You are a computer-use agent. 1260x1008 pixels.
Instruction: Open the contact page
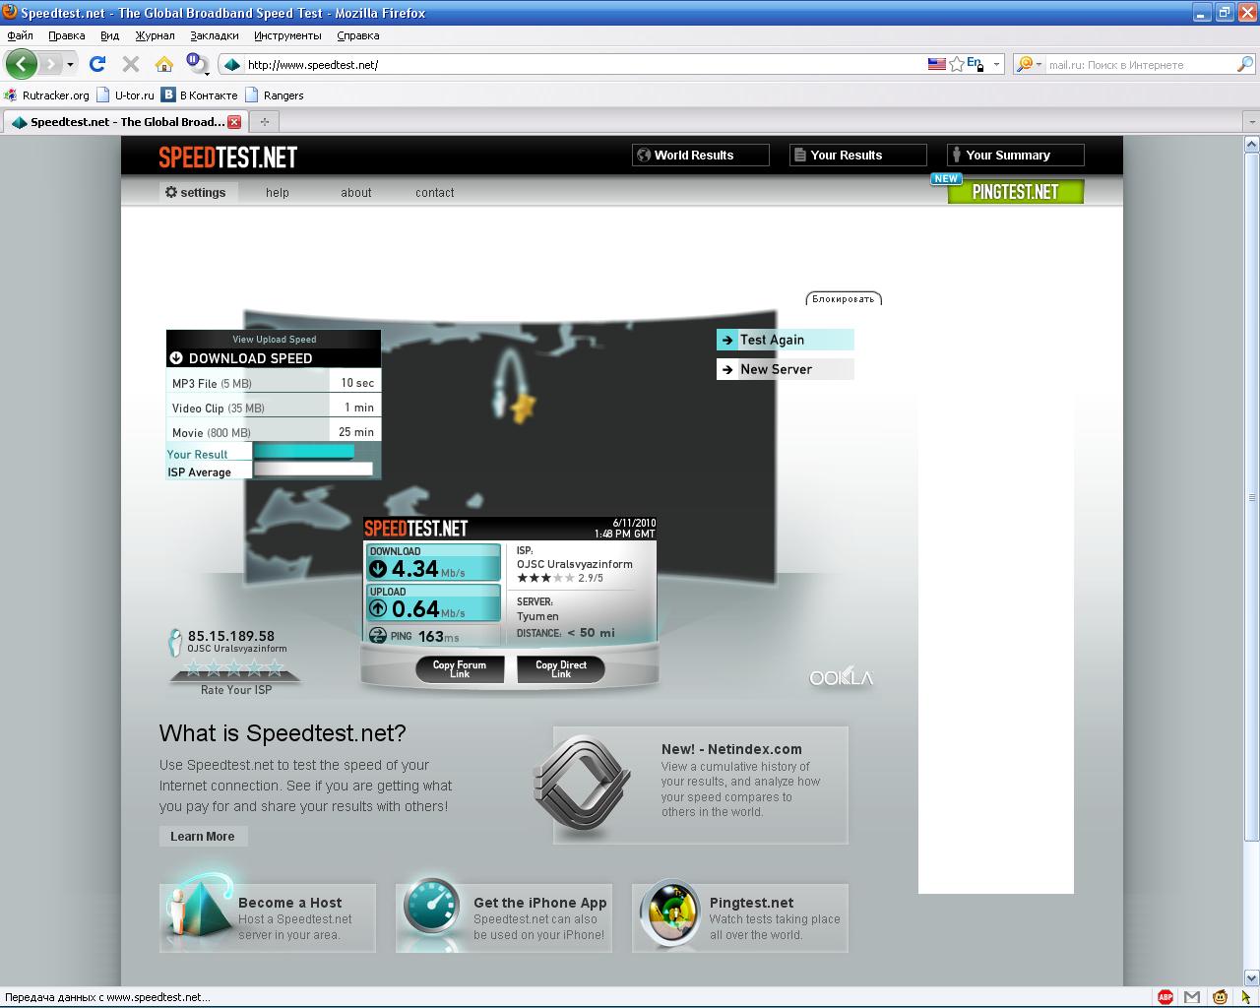coord(434,193)
